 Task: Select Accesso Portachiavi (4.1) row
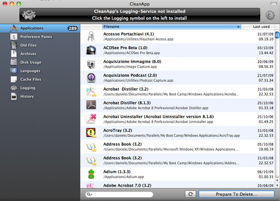(177, 36)
